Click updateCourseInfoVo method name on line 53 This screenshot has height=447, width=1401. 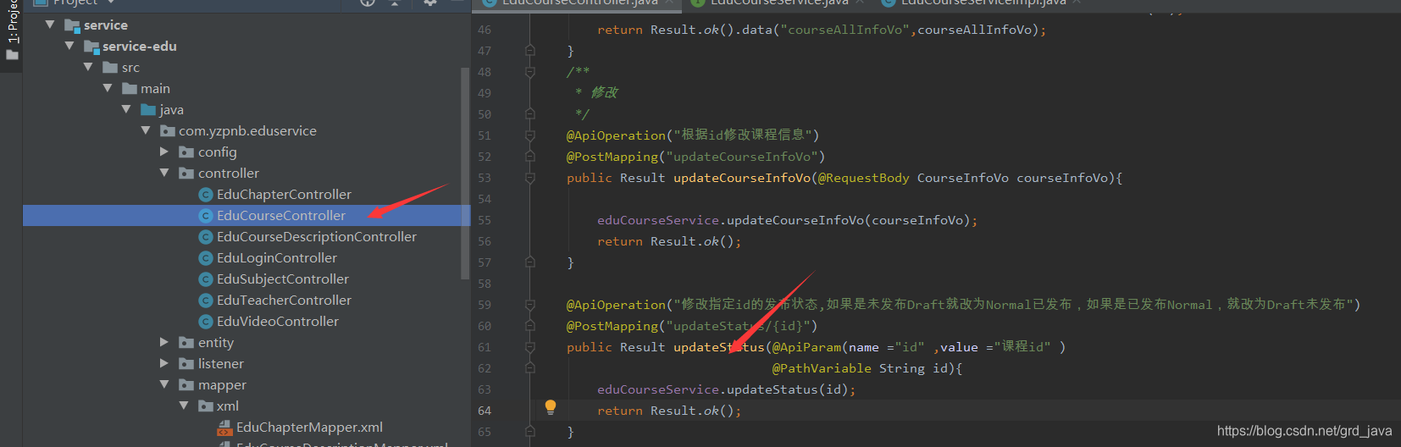point(742,178)
